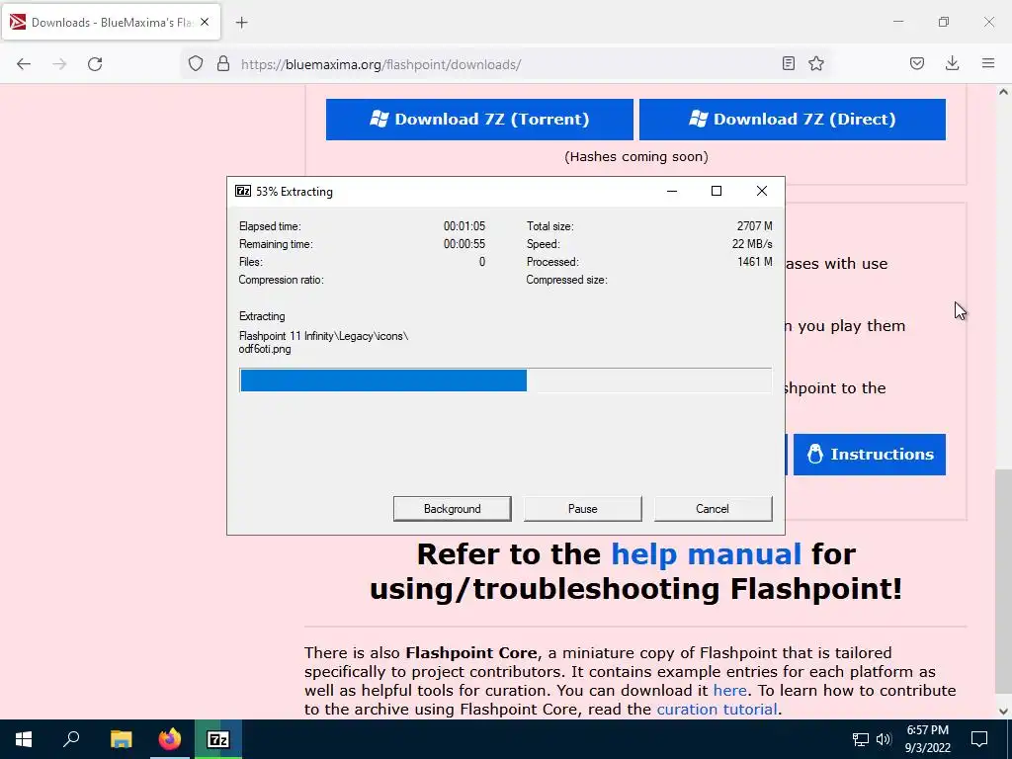Click the blue extraction progress bar
Image resolution: width=1012 pixels, height=759 pixels.
505,380
